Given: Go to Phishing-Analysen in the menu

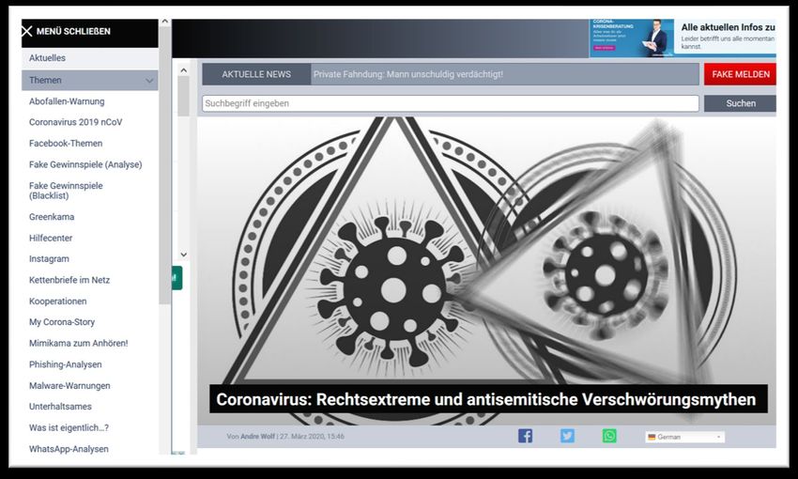Looking at the screenshot, I should [x=65, y=364].
